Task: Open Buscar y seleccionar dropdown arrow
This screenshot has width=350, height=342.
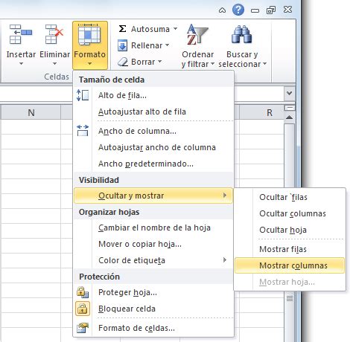Action: coord(265,64)
